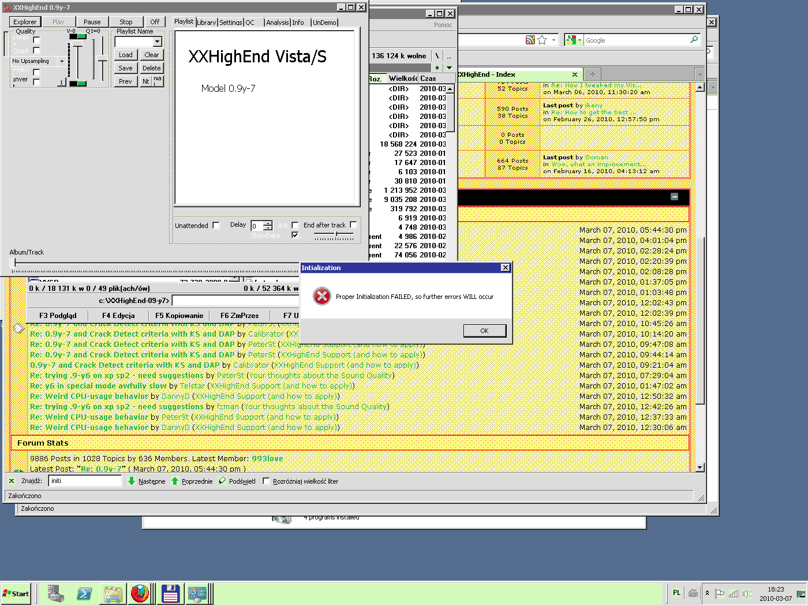Open the Analysis tab
The image size is (808, 606).
pos(277,23)
